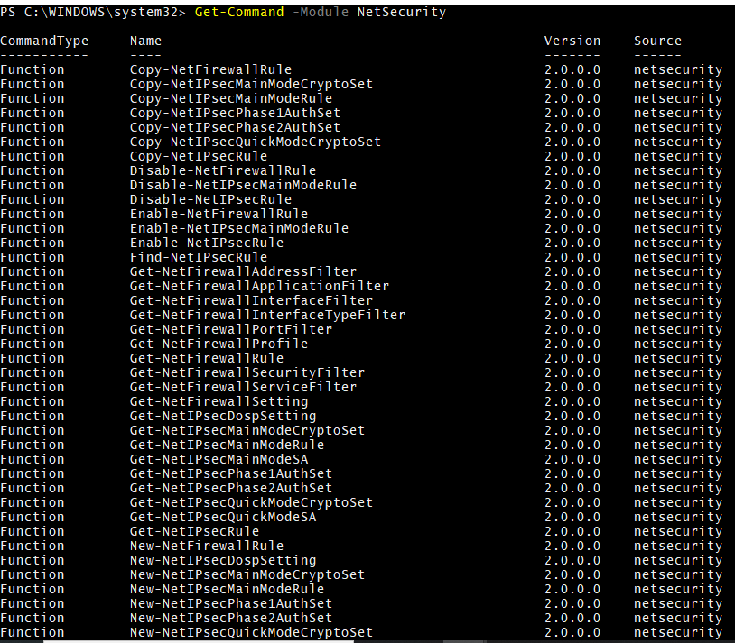The height and width of the screenshot is (643, 735).
Task: Select Copy-NetIPsecPhase2AuthSet entry
Action: (235, 127)
